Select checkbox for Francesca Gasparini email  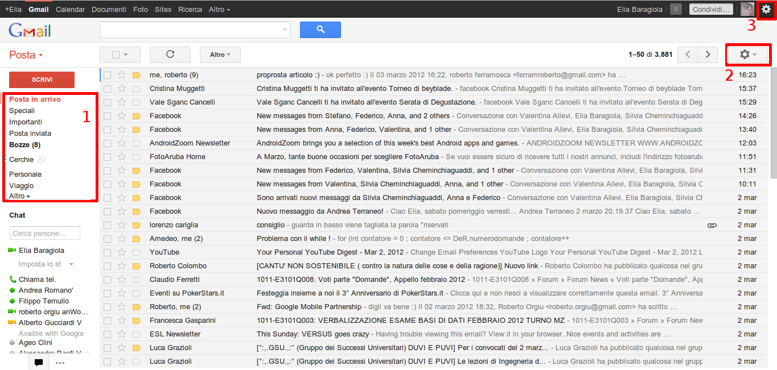107,321
